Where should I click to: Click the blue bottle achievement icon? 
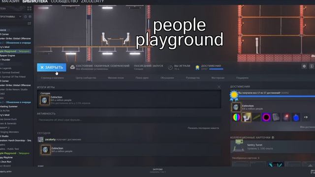click(296, 117)
